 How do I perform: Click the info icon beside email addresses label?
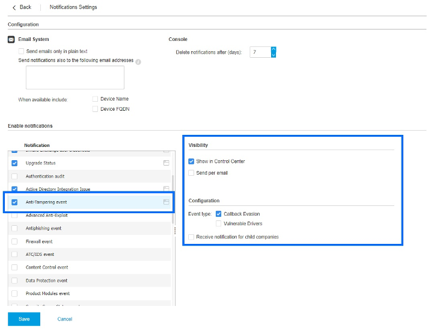tap(138, 61)
